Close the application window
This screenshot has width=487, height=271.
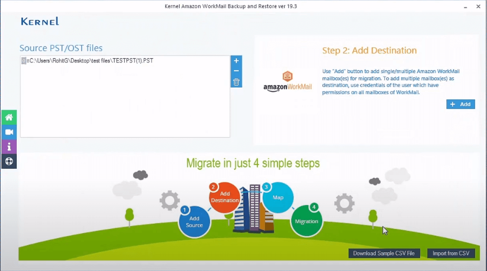[478, 7]
